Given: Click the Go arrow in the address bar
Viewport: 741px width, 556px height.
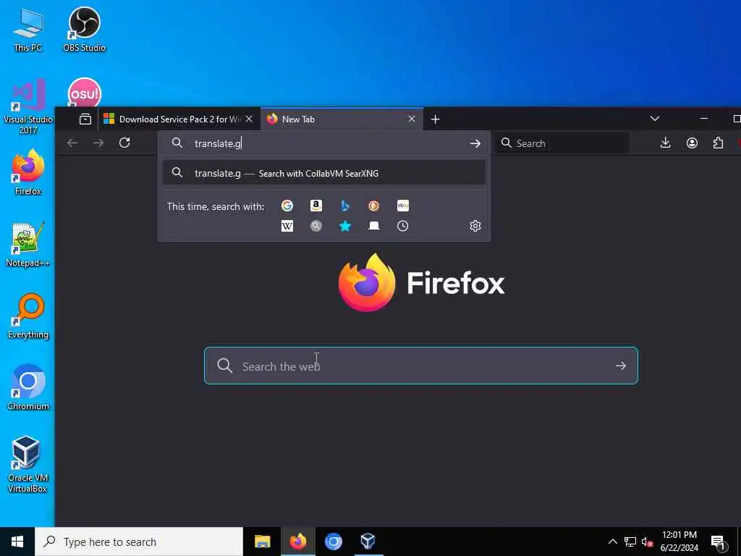Looking at the screenshot, I should 475,144.
